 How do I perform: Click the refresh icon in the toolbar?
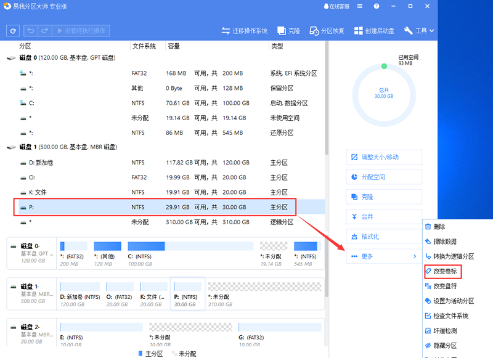click(12, 31)
